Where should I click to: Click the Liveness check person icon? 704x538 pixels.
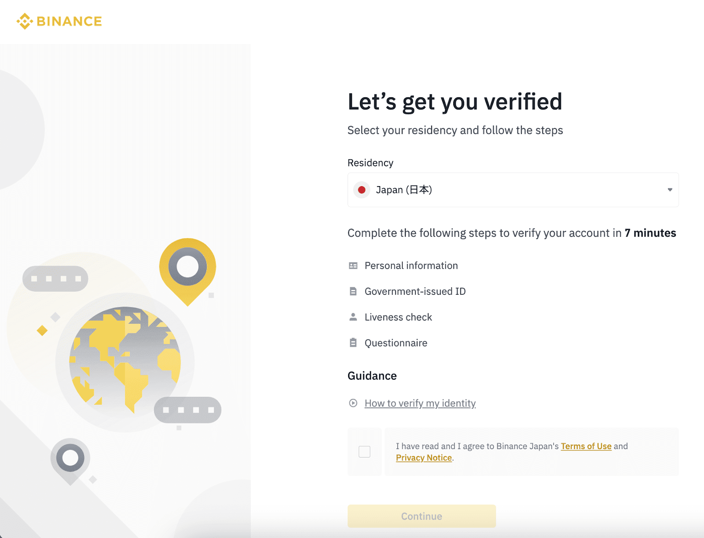click(x=353, y=317)
